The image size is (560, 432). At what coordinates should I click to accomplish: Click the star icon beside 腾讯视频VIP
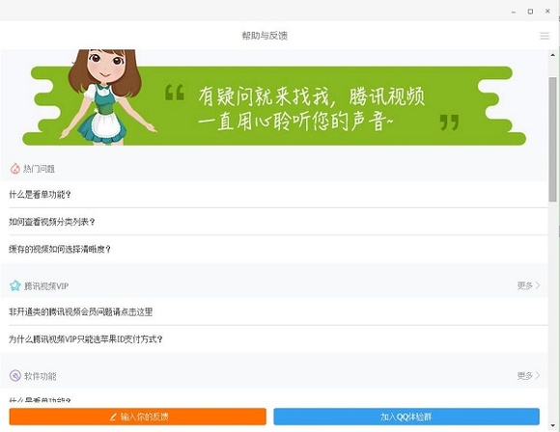pyautogui.click(x=15, y=285)
